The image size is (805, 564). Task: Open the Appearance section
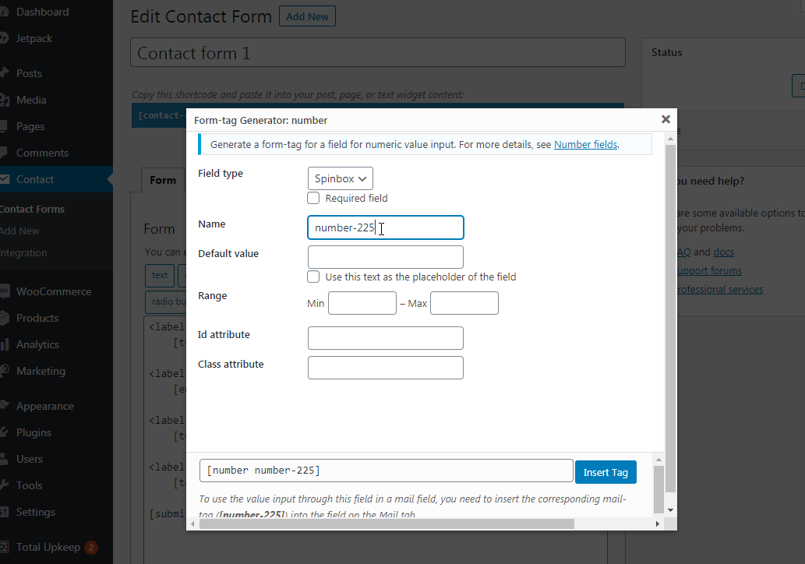pyautogui.click(x=43, y=405)
